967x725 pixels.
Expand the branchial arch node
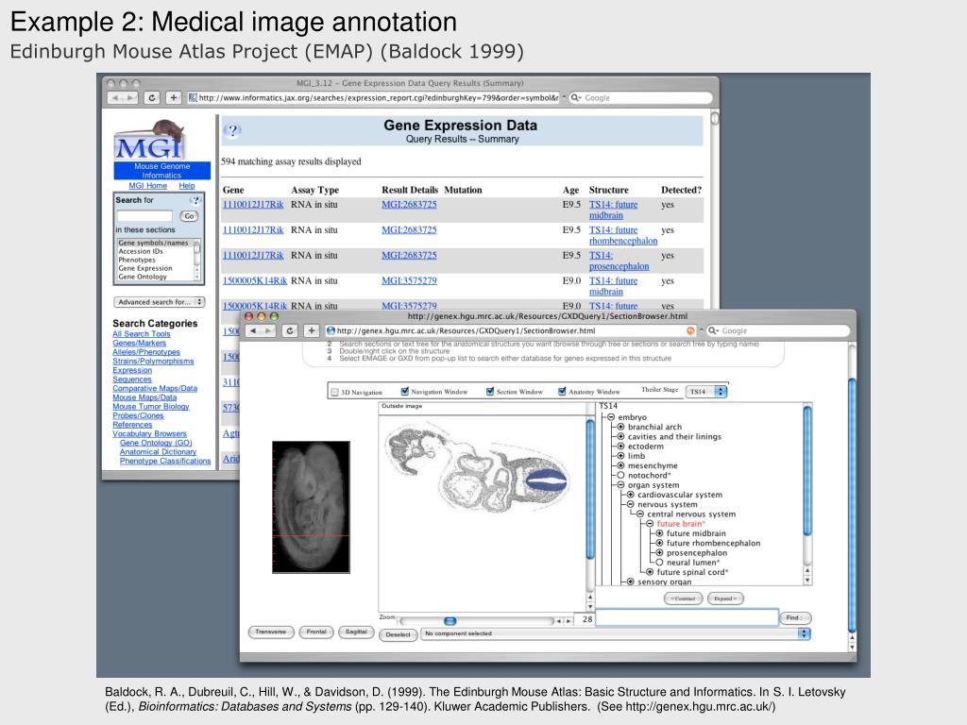point(621,427)
